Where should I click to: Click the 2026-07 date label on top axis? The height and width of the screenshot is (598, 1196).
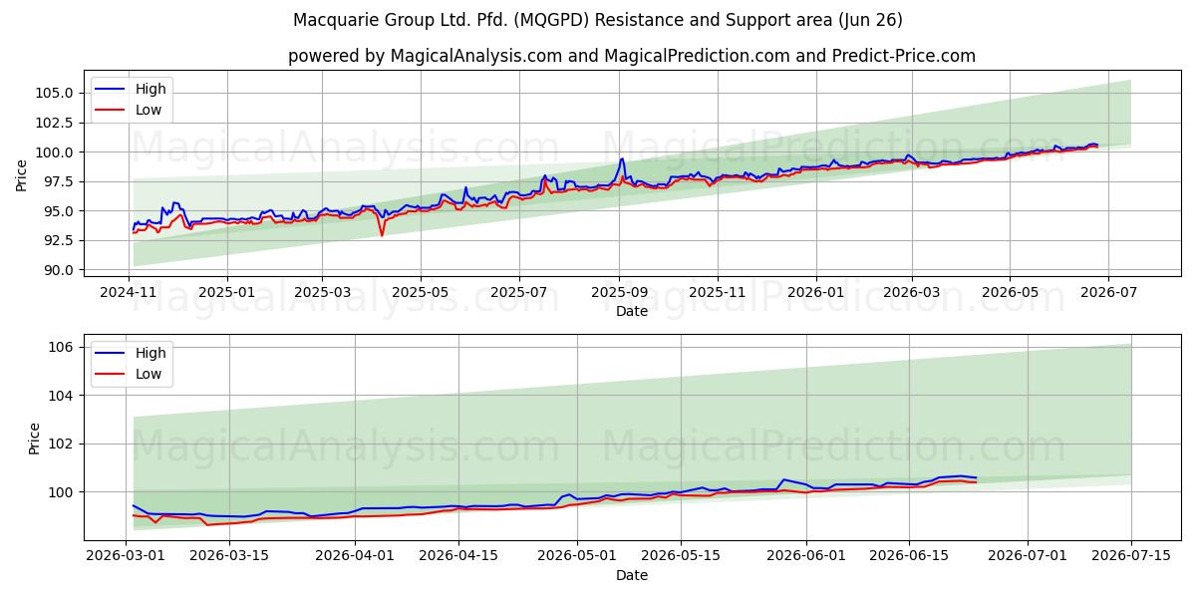pyautogui.click(x=1107, y=294)
